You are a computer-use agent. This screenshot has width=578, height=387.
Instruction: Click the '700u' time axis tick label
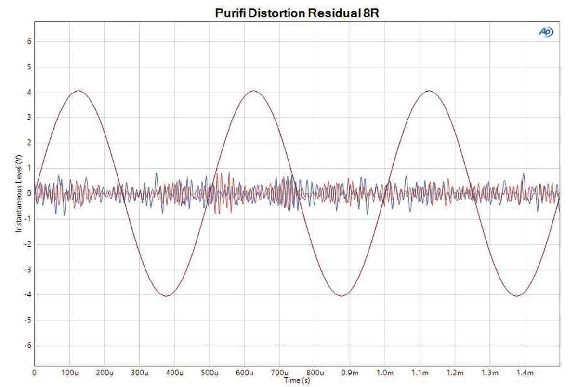pyautogui.click(x=280, y=373)
